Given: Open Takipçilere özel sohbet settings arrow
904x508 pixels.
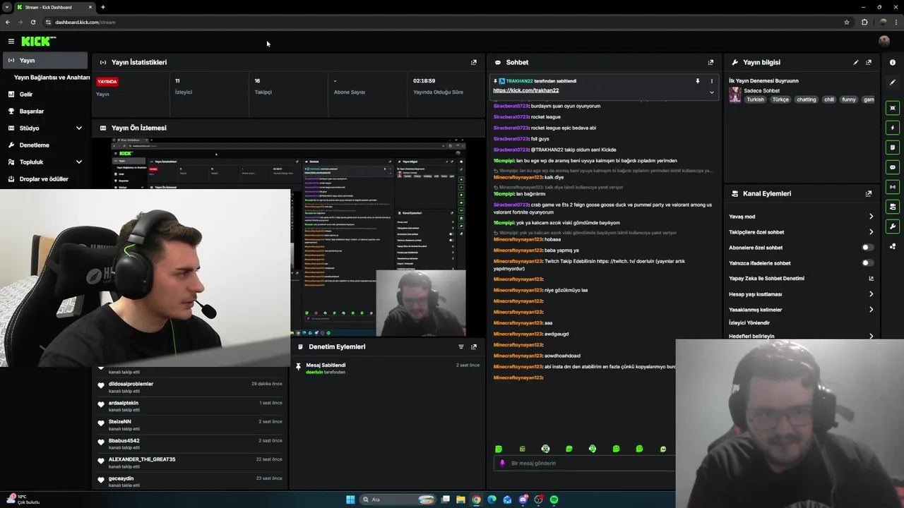Looking at the screenshot, I should 871,232.
